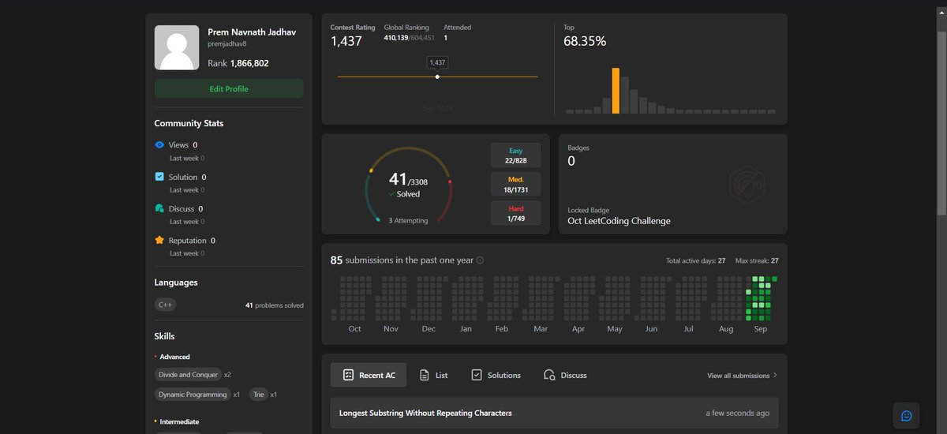947x434 pixels.
Task: Switch to the Solutions tab
Action: 496,376
